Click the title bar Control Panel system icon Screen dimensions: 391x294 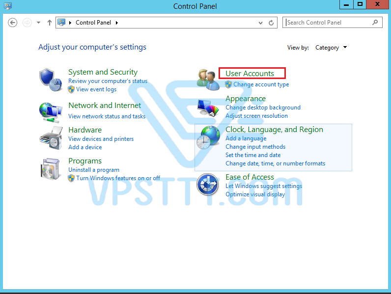[8, 6]
